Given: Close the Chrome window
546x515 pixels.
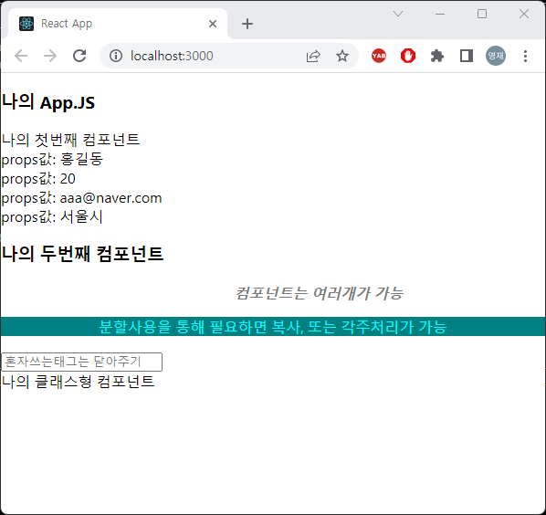Looking at the screenshot, I should click(x=524, y=14).
